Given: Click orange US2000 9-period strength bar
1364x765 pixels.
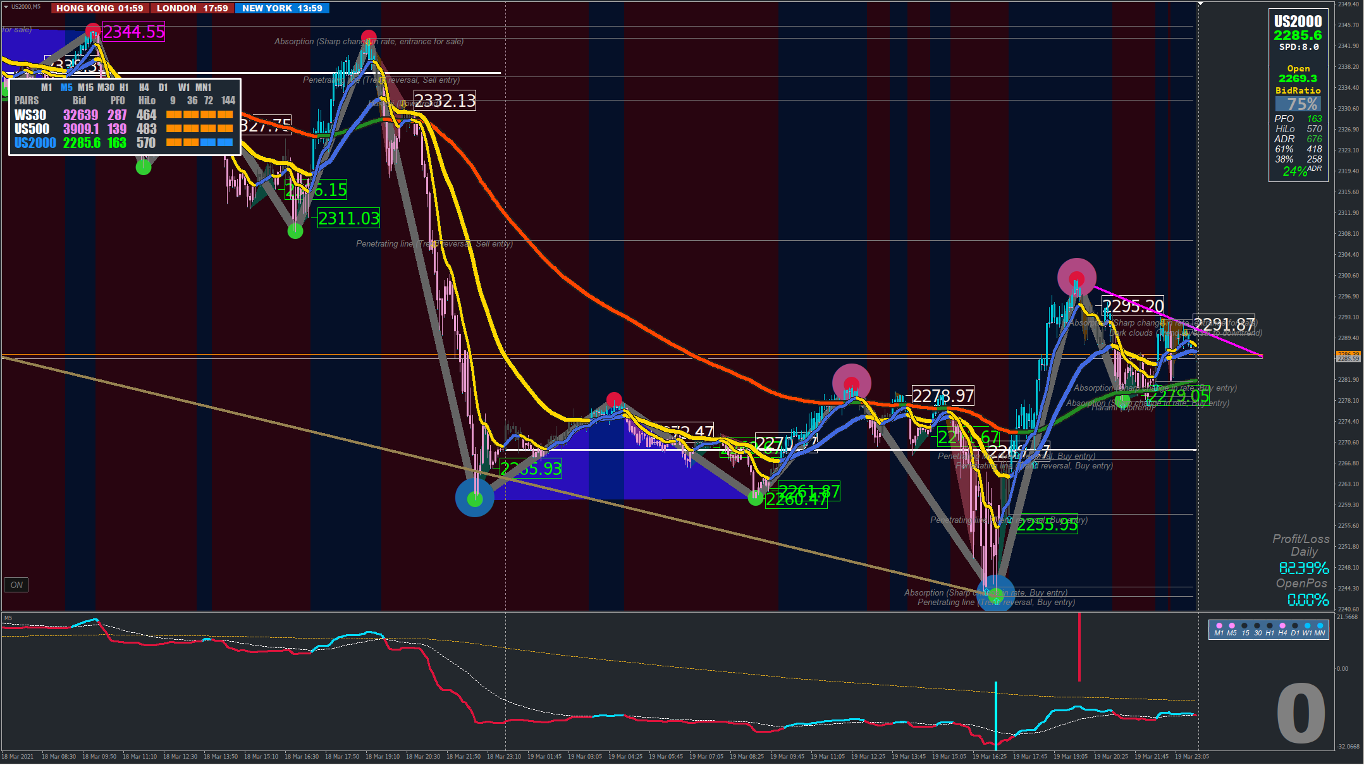Looking at the screenshot, I should click(x=174, y=143).
